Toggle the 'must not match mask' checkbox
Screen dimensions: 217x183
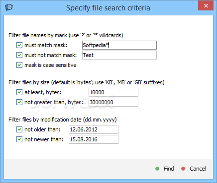pyautogui.click(x=19, y=55)
